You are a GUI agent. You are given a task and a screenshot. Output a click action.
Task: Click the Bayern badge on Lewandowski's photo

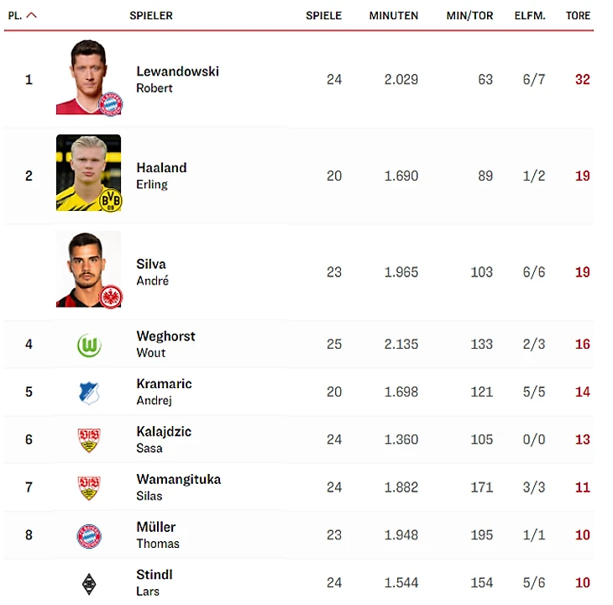coord(111,104)
